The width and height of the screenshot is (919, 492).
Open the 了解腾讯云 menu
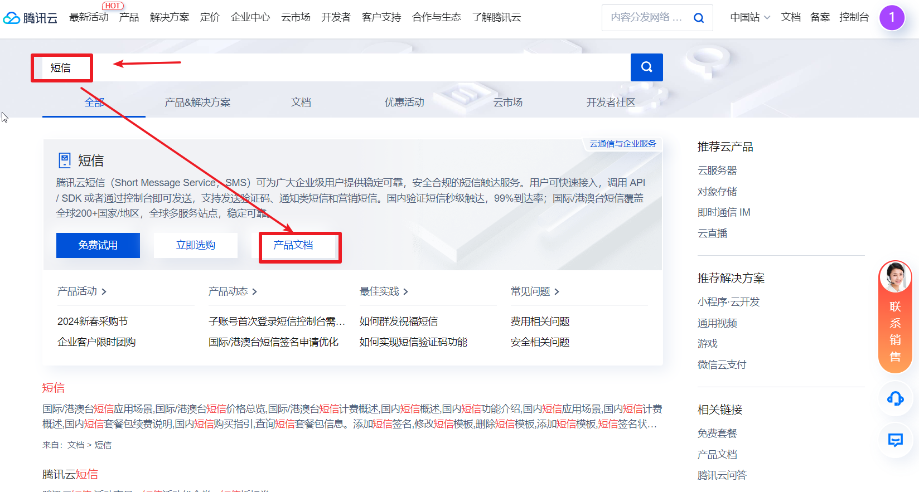pos(496,17)
